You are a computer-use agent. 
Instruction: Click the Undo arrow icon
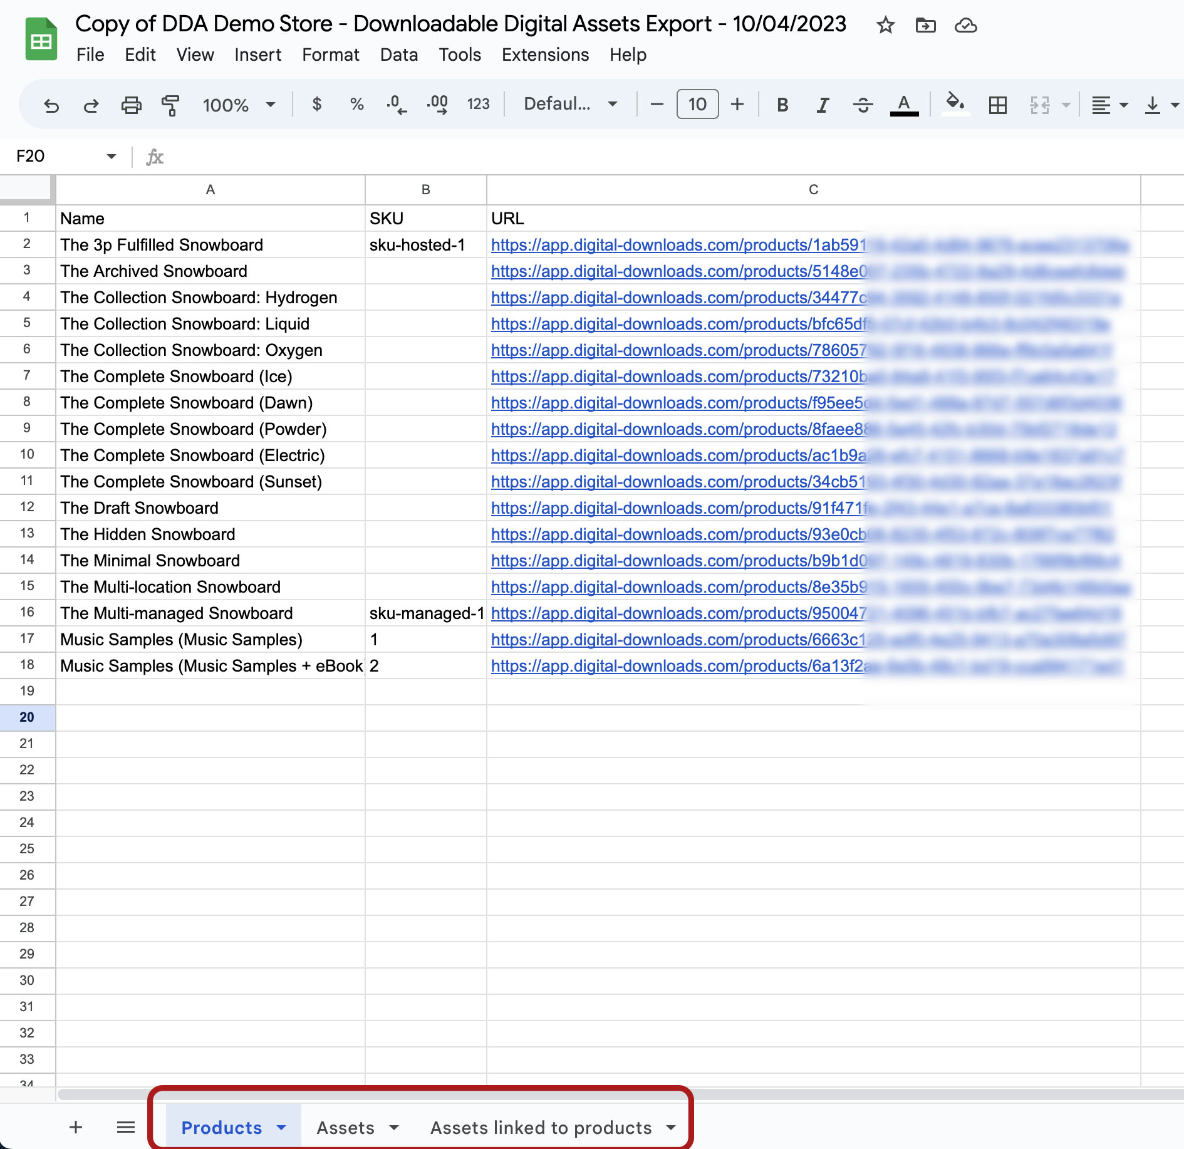pyautogui.click(x=51, y=105)
